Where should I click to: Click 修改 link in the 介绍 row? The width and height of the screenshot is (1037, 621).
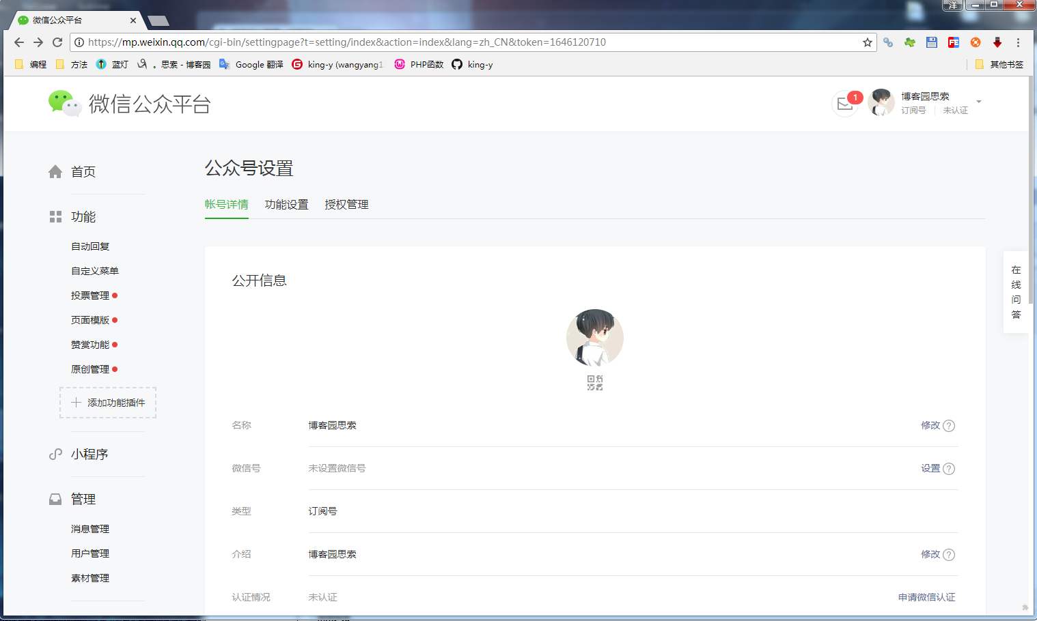pos(930,554)
